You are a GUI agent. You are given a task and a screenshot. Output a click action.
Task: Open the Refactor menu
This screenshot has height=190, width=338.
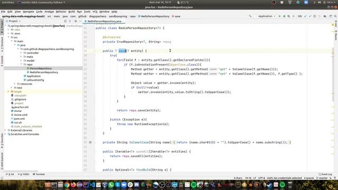(x=61, y=12)
